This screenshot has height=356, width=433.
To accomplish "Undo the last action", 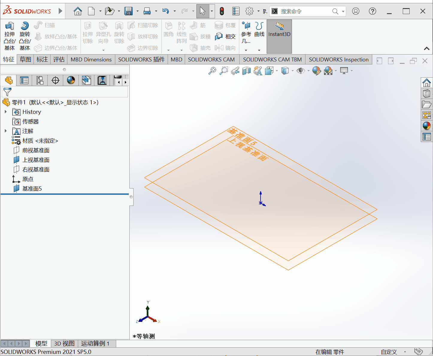I will [x=166, y=11].
